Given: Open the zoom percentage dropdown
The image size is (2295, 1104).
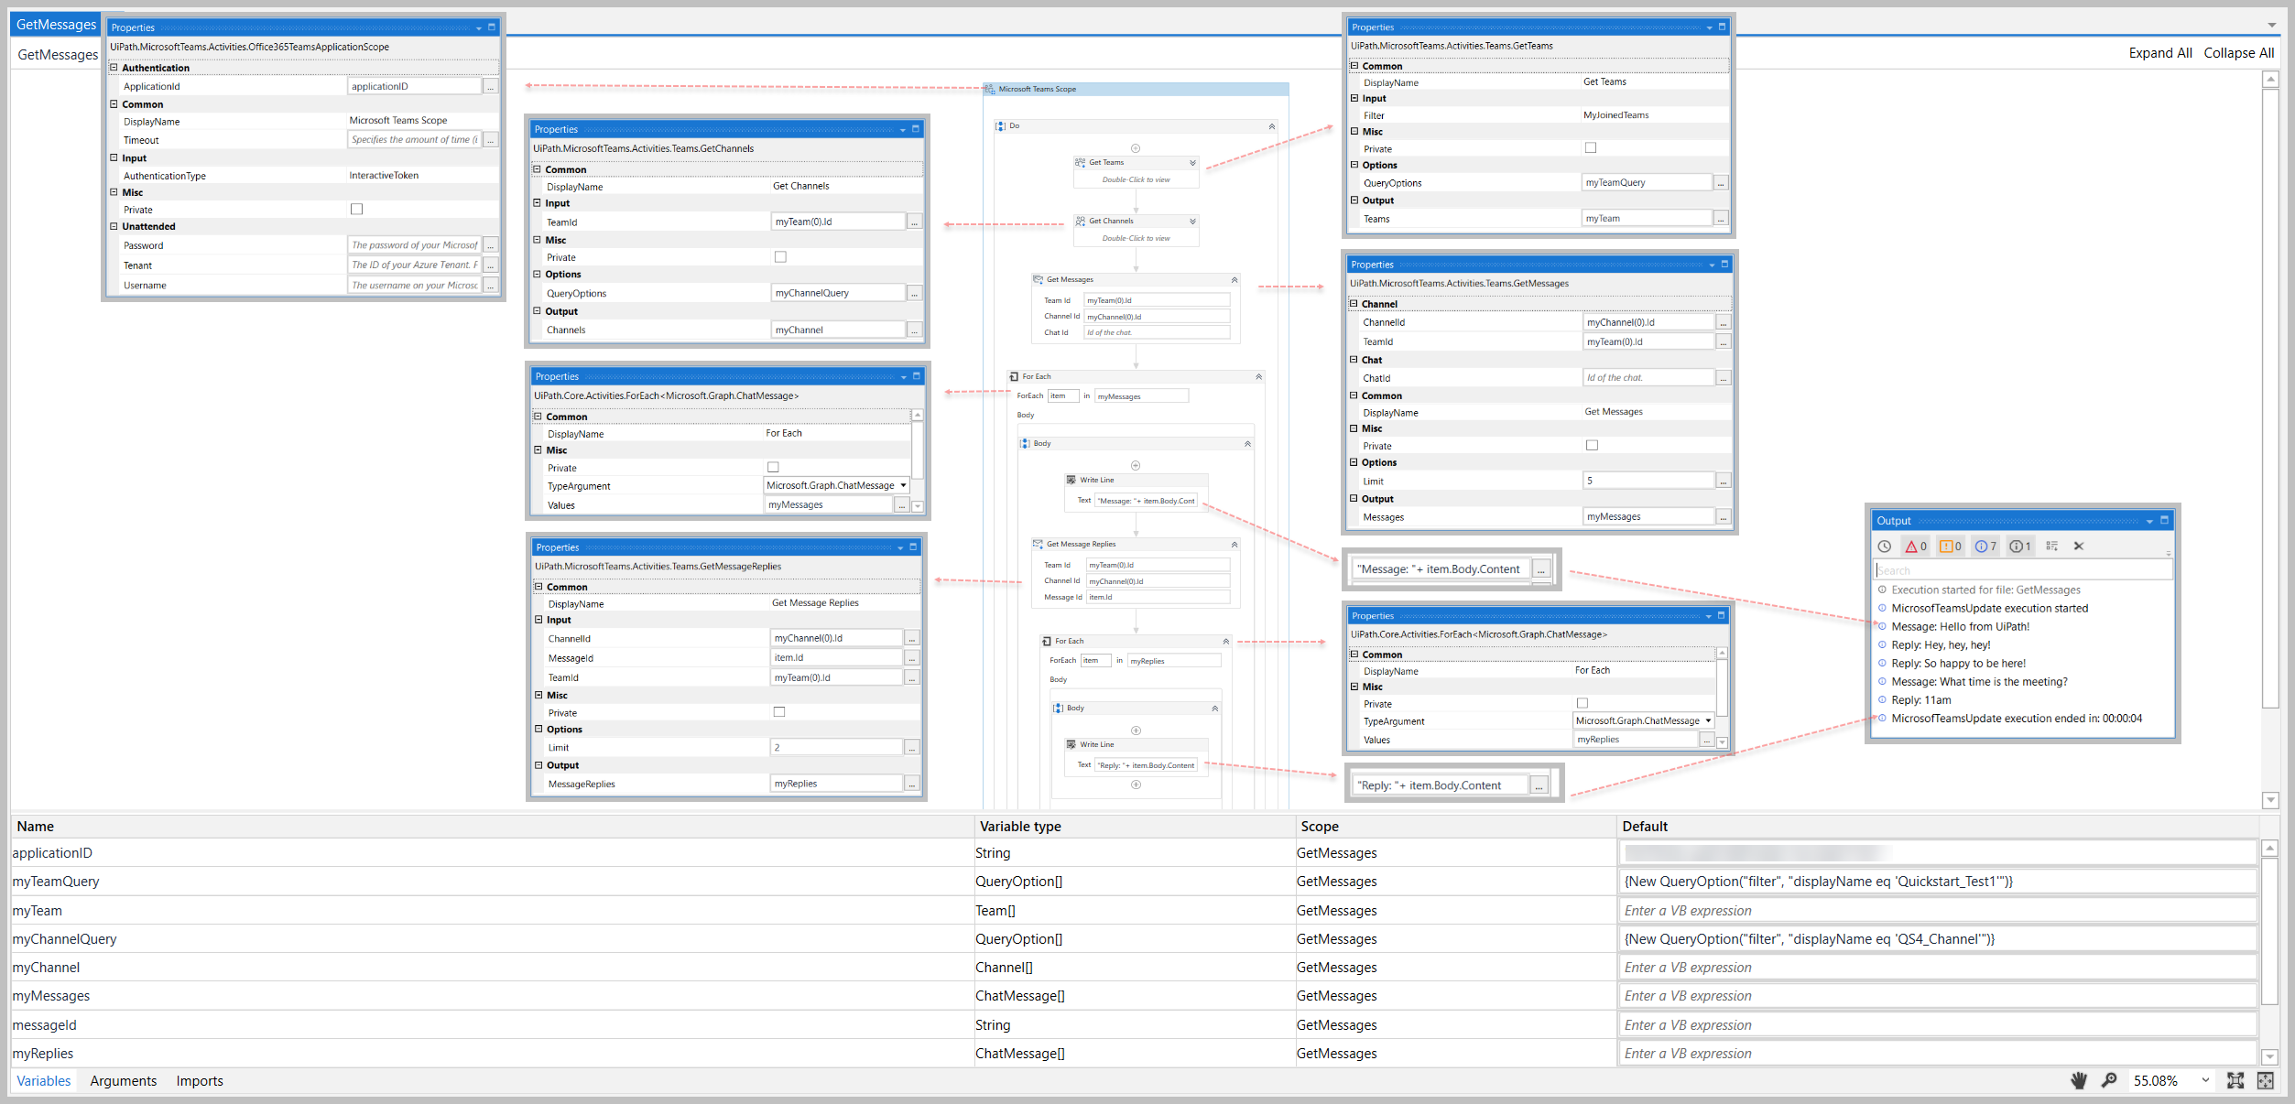Looking at the screenshot, I should 2205,1080.
